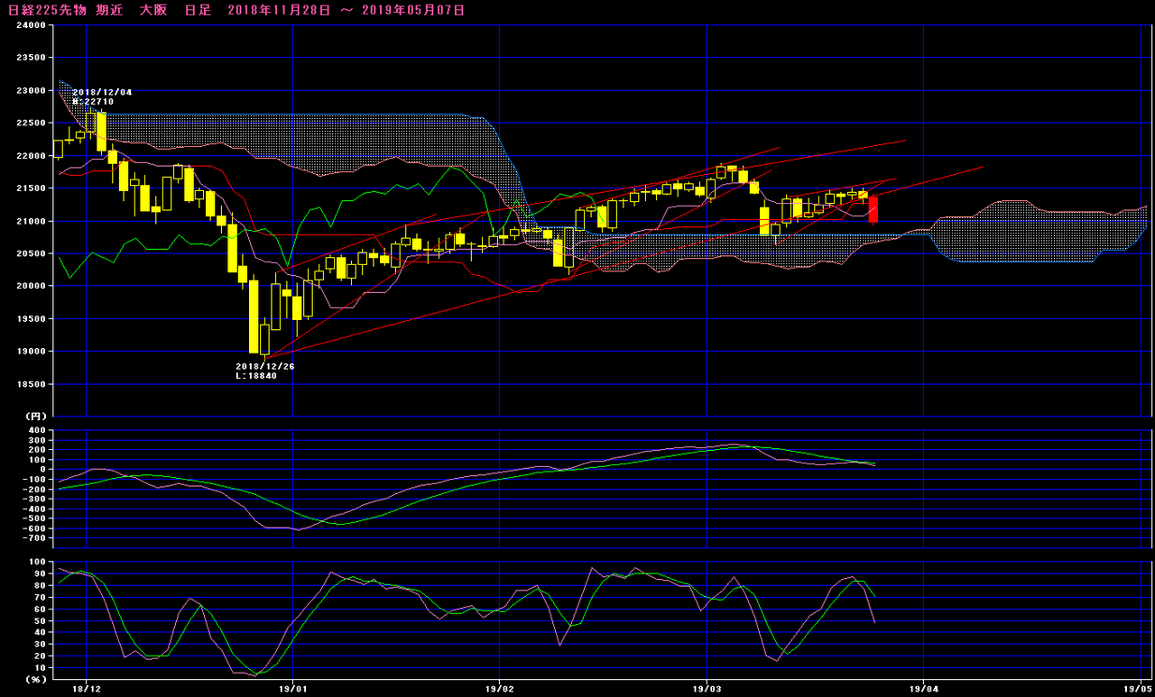Click the 50 label in the stochastic panel
This screenshot has width=1155, height=697.
click(41, 621)
